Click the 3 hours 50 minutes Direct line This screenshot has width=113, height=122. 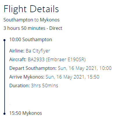pyautogui.click(x=33, y=28)
